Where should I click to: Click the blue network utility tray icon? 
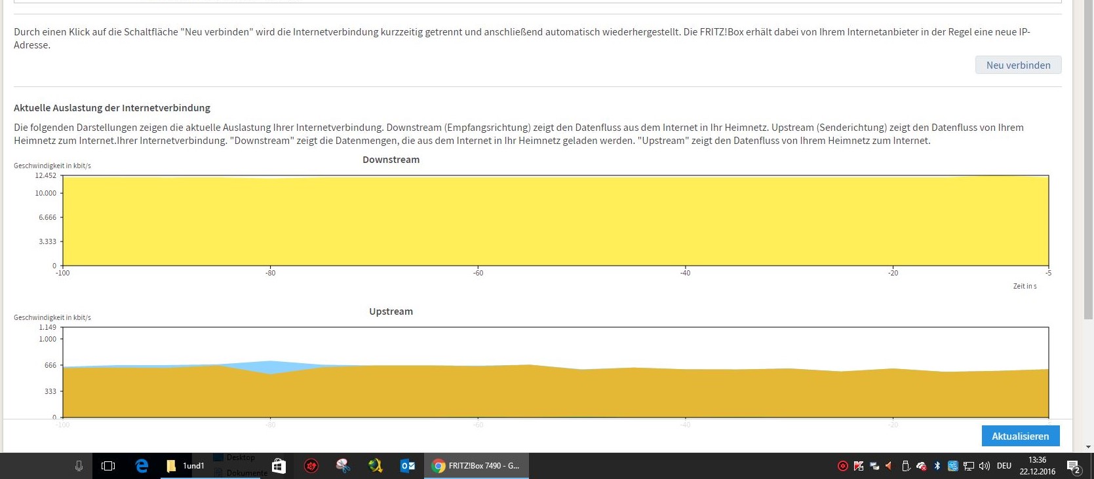click(x=953, y=466)
